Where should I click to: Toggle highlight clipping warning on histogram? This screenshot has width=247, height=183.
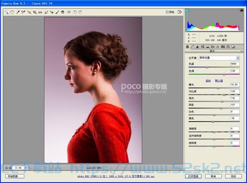(x=242, y=10)
